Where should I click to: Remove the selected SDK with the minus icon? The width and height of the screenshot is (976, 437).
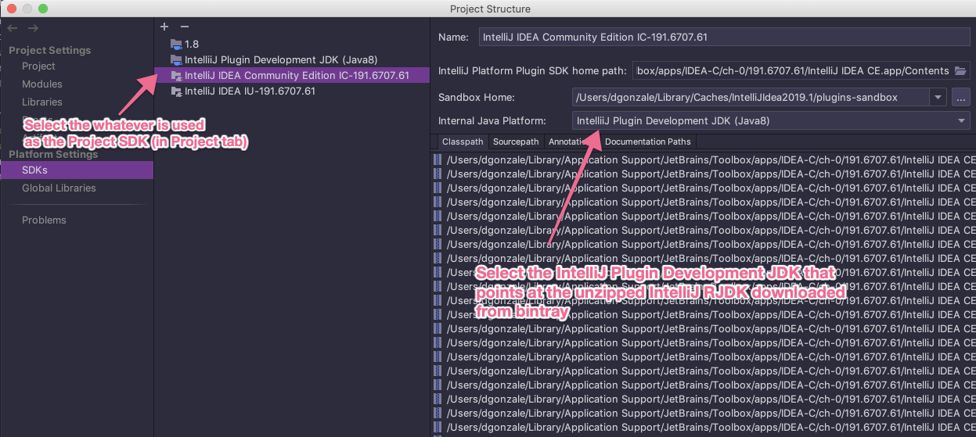185,27
